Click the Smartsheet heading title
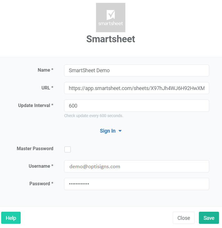 tap(111, 39)
